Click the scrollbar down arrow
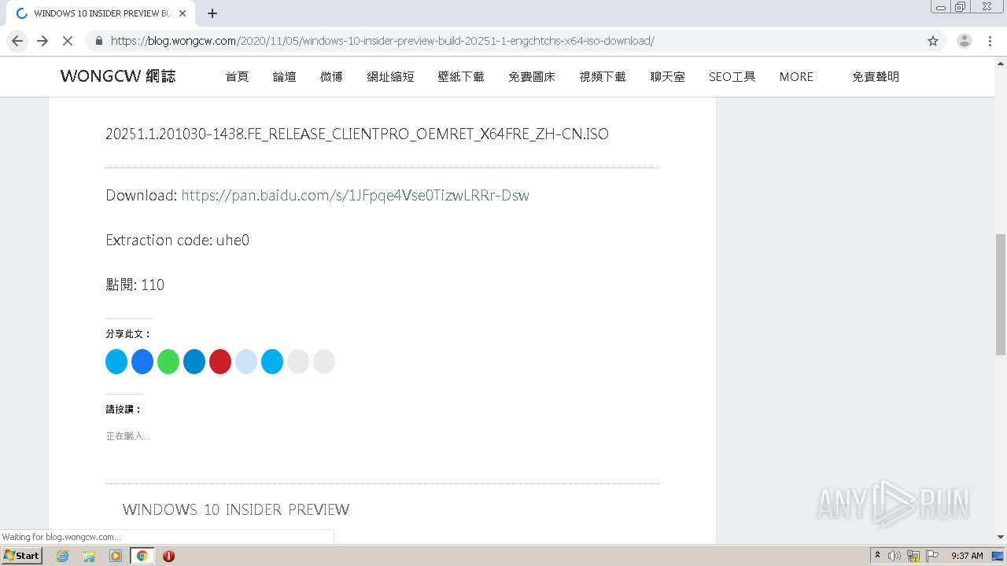The height and width of the screenshot is (566, 1007). pyautogui.click(x=1001, y=537)
